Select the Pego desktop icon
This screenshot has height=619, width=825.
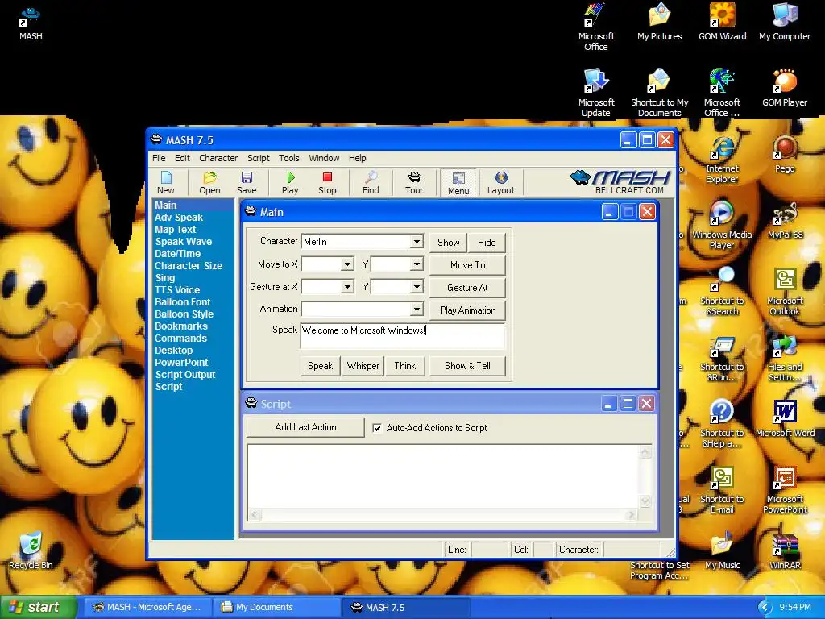point(785,155)
